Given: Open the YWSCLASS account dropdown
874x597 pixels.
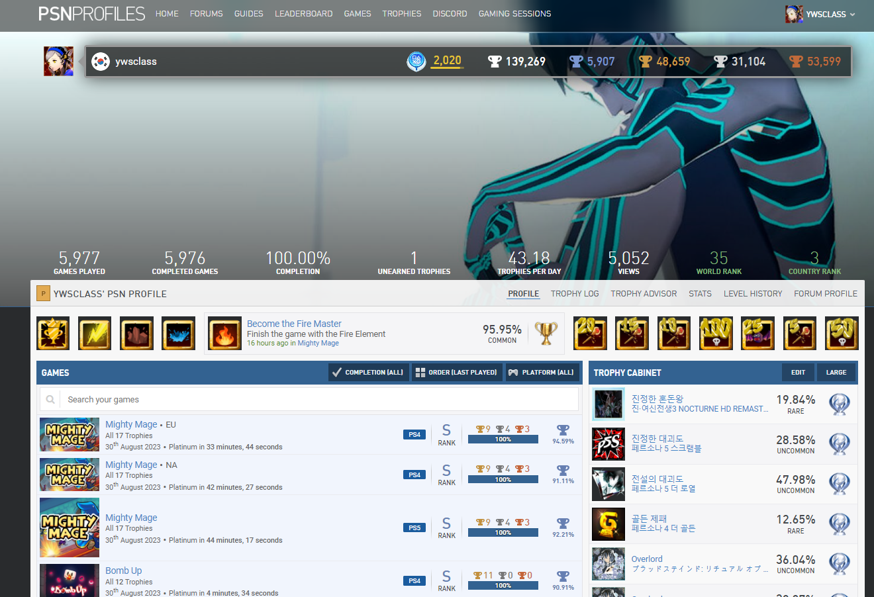Looking at the screenshot, I should click(x=820, y=14).
